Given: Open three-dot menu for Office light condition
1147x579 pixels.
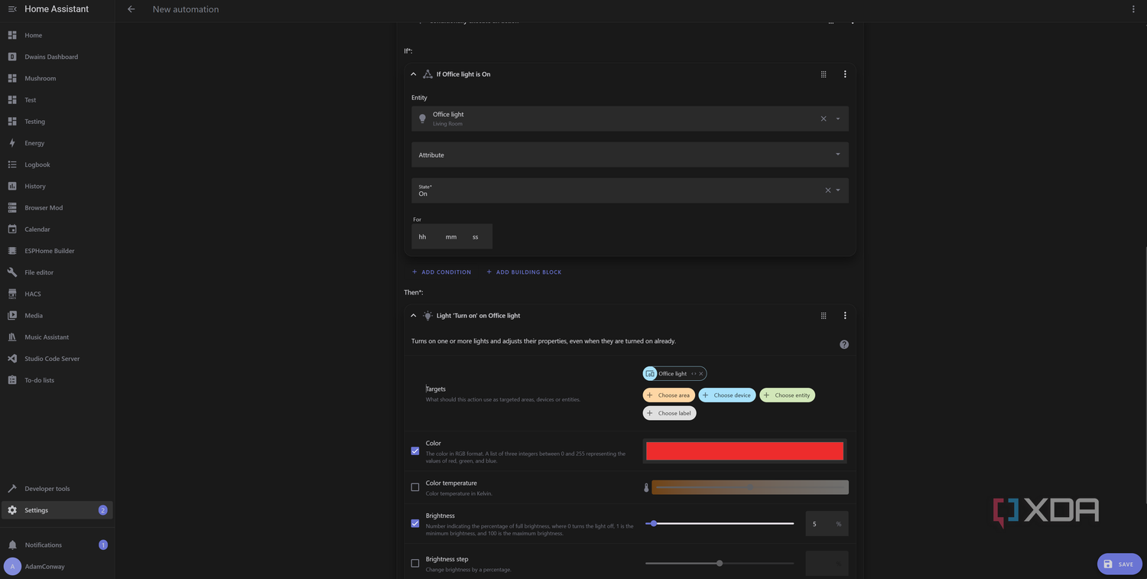Looking at the screenshot, I should (845, 74).
